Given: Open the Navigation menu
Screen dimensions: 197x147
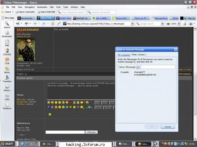Looking at the screenshot, I should [30, 7].
